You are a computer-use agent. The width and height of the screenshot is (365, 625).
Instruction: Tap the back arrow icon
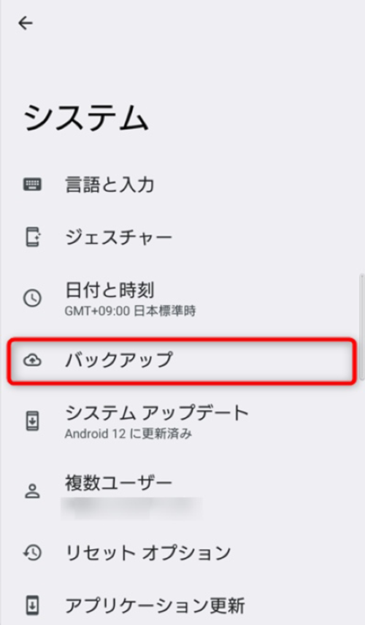[25, 23]
